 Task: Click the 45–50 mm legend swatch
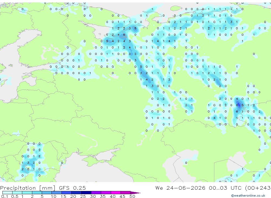pyautogui.click(x=126, y=193)
